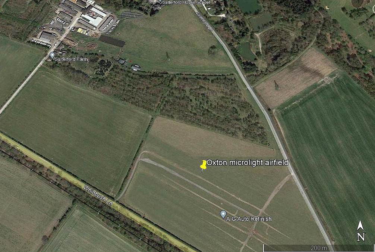Click the dark rectangular plot beside the farm

[112, 41]
